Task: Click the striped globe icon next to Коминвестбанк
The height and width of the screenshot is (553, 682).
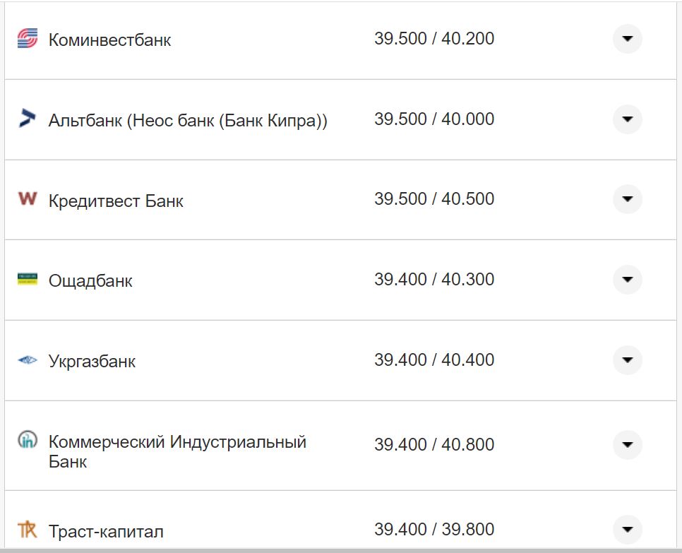Action: [x=26, y=40]
